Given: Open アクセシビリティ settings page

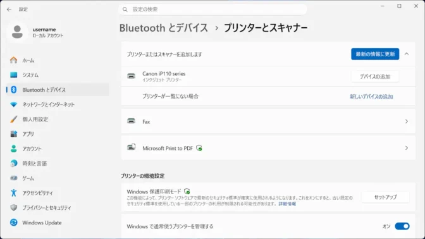Looking at the screenshot, I should click(x=58, y=193).
